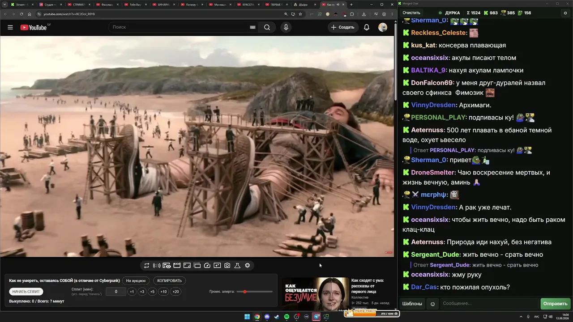The width and height of the screenshot is (573, 322).
Task: Take a video screenshot with camera icon
Action: pos(227,266)
